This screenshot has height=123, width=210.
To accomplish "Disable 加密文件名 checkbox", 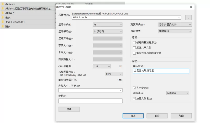I will [x=135, y=99].
